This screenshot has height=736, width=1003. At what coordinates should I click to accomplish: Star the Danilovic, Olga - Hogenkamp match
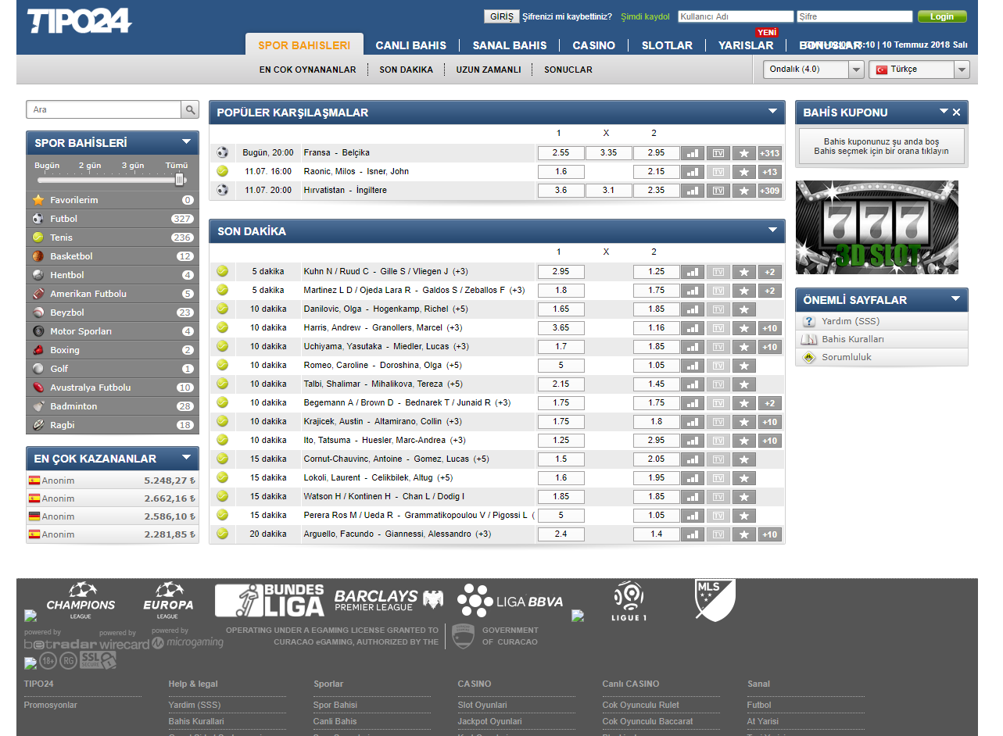(x=744, y=309)
